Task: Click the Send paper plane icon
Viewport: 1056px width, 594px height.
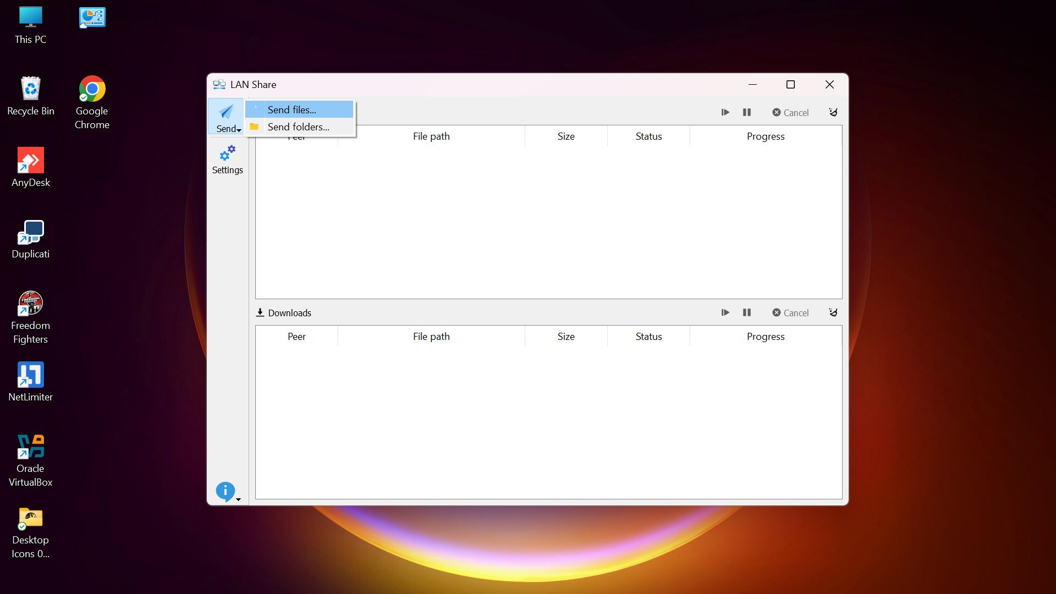Action: pos(226,113)
